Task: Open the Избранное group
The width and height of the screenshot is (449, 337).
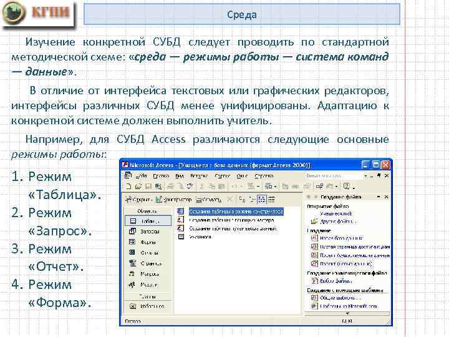Action: point(148,306)
